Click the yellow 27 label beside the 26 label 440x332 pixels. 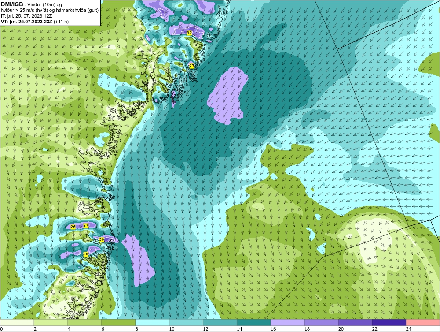tap(86, 225)
